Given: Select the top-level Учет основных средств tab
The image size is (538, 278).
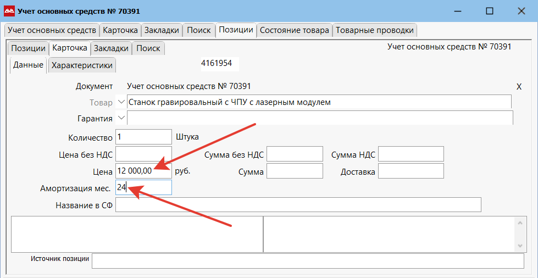Looking at the screenshot, I should [x=52, y=30].
